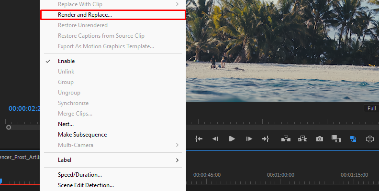Select the Group menu entry
Image resolution: width=379 pixels, height=191 pixels.
(x=113, y=82)
